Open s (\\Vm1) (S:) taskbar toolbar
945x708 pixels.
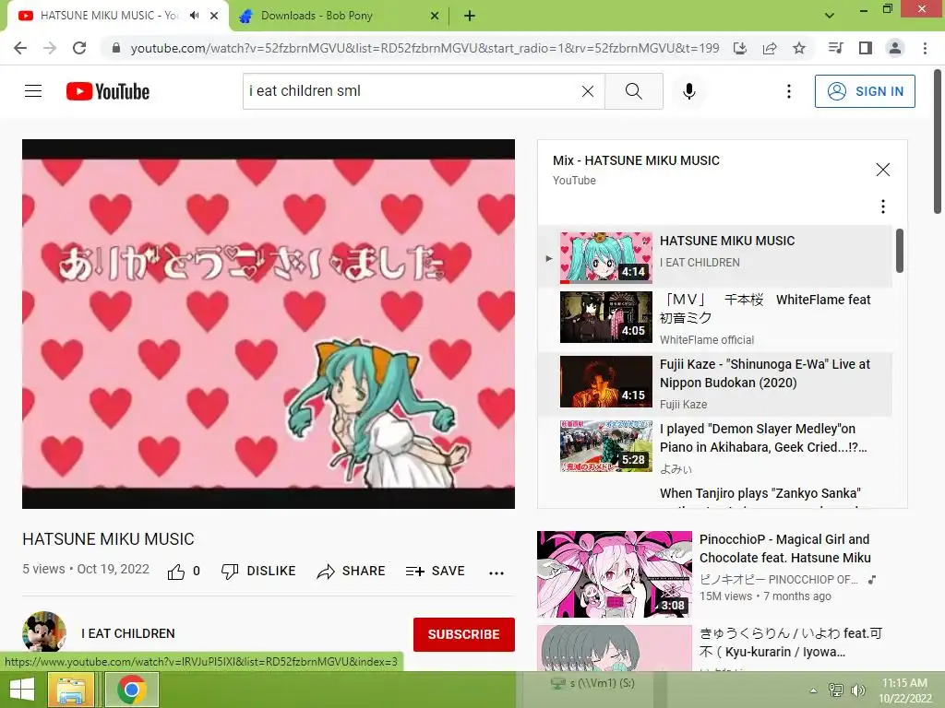(x=593, y=683)
